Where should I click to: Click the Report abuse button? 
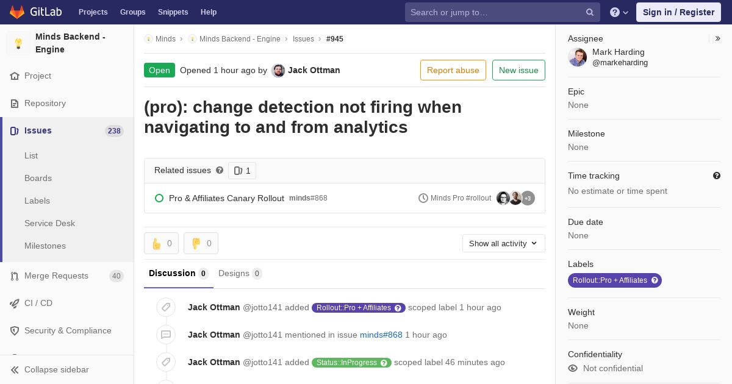(x=453, y=70)
